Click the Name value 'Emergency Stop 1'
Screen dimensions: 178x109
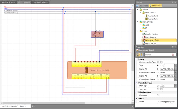tap(168, 102)
